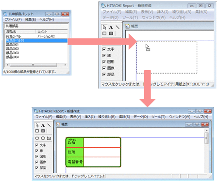218x182 pixels.
Task: Open 集計(S) menu in lower Report window
Action: (124, 117)
